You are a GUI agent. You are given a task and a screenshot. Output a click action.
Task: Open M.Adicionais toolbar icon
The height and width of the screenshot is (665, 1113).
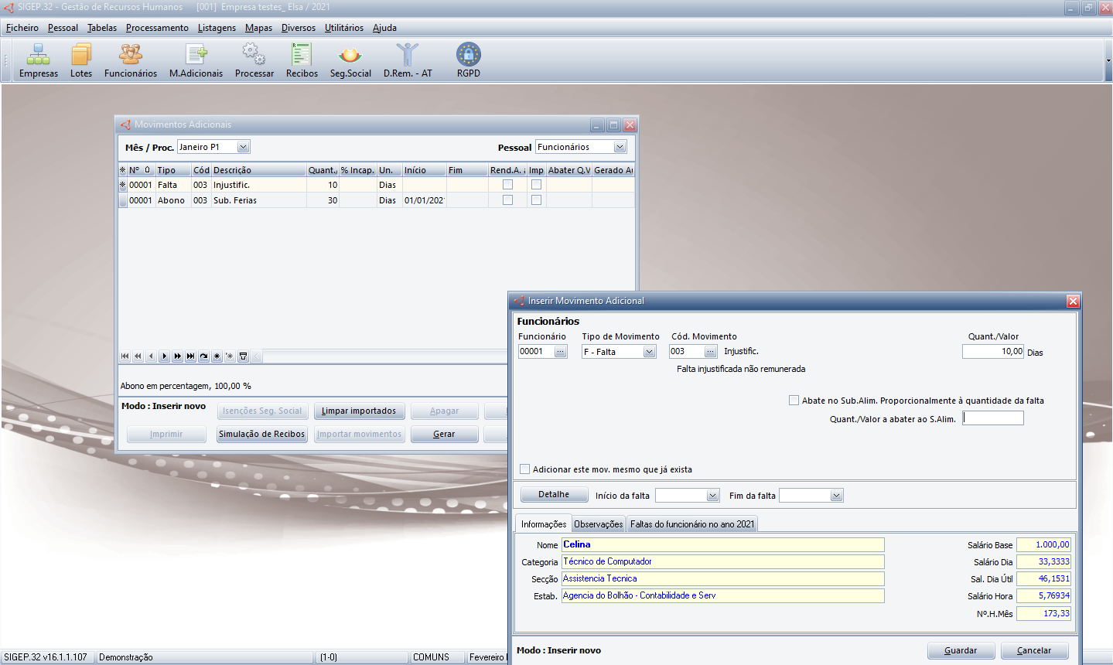coord(196,60)
